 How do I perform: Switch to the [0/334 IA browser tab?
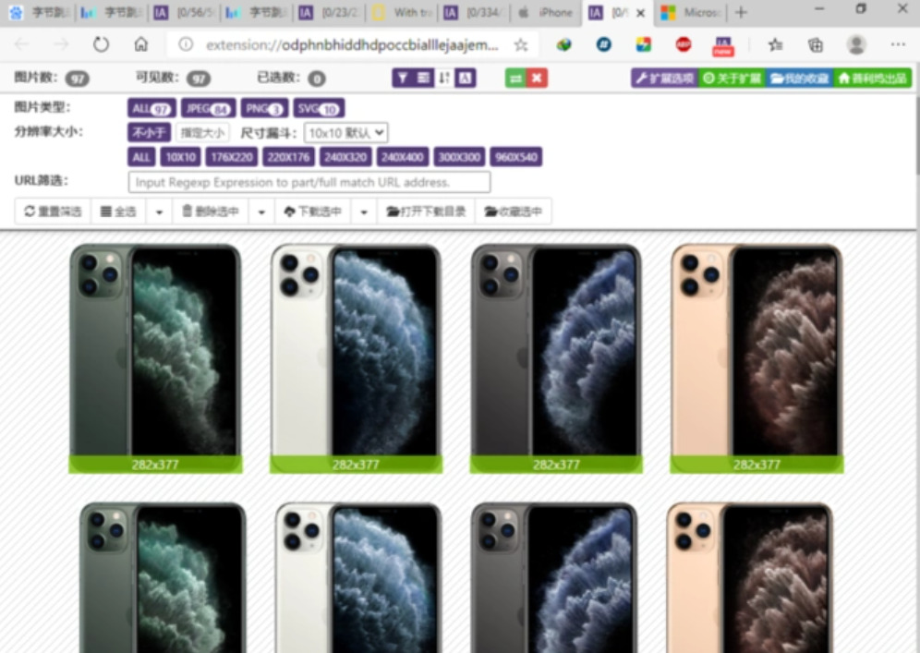click(x=474, y=12)
